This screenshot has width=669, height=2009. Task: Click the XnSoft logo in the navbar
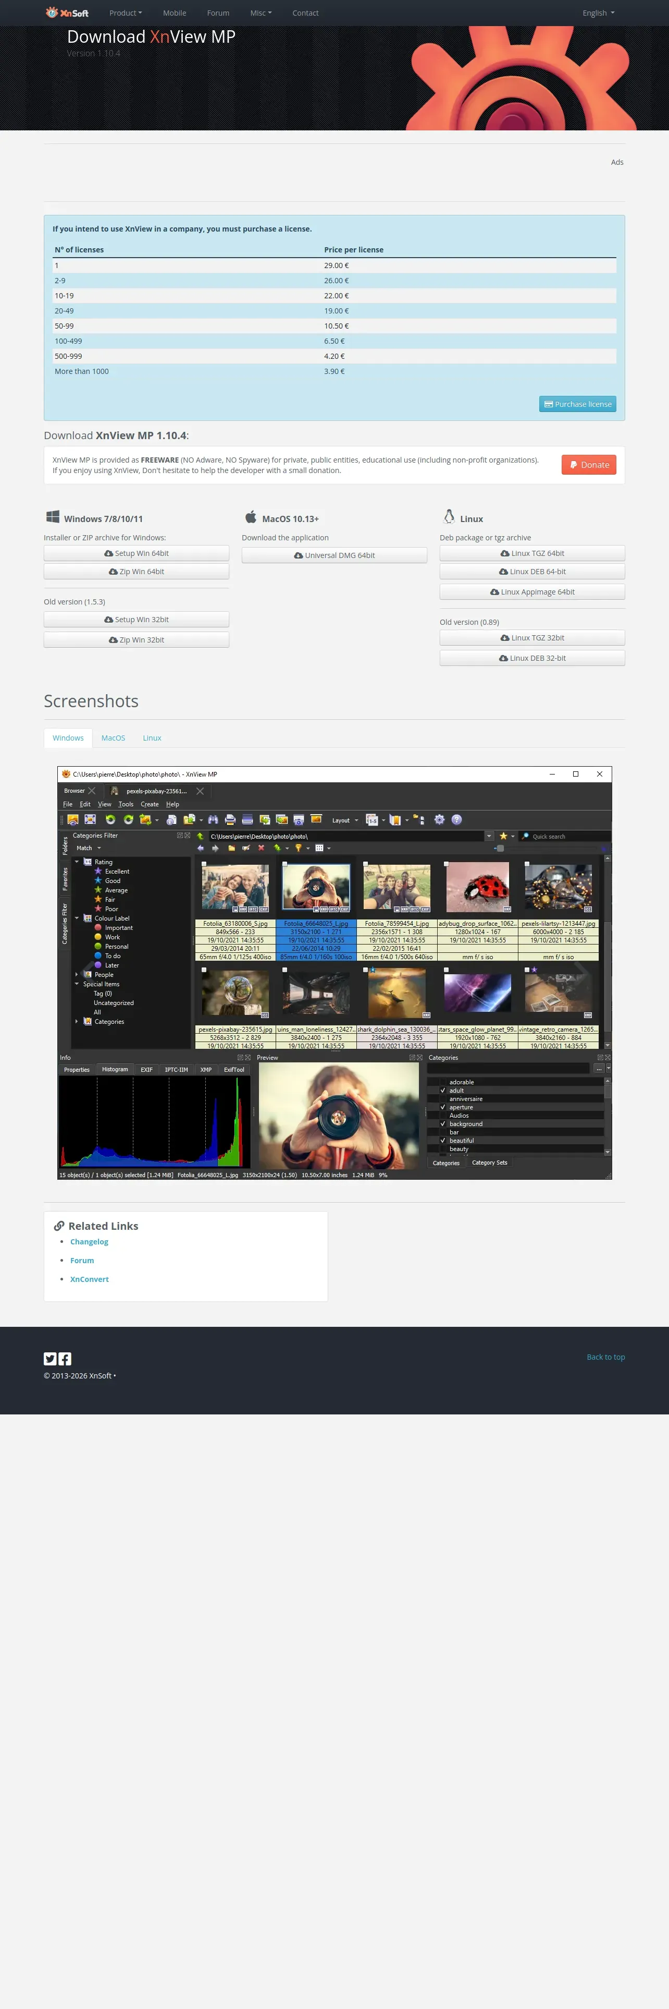pyautogui.click(x=67, y=13)
